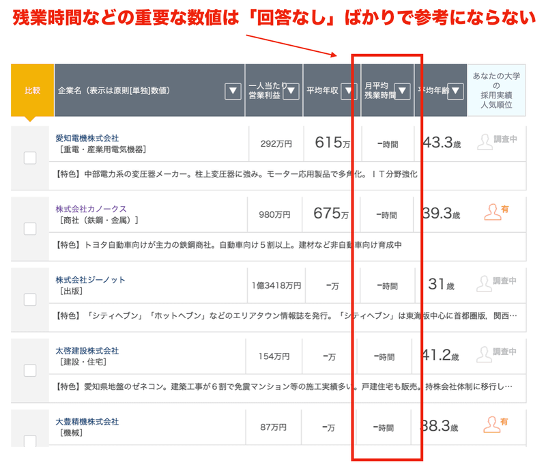The width and height of the screenshot is (546, 469).
Task: Click the 980万円 operating profit value
Action: pyautogui.click(x=274, y=214)
